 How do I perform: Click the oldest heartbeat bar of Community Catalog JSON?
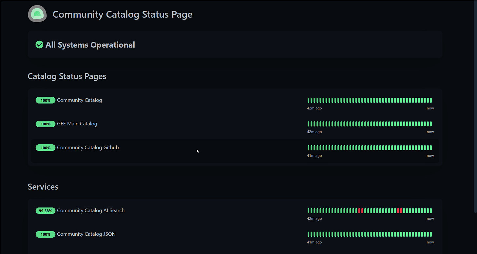[309, 234]
